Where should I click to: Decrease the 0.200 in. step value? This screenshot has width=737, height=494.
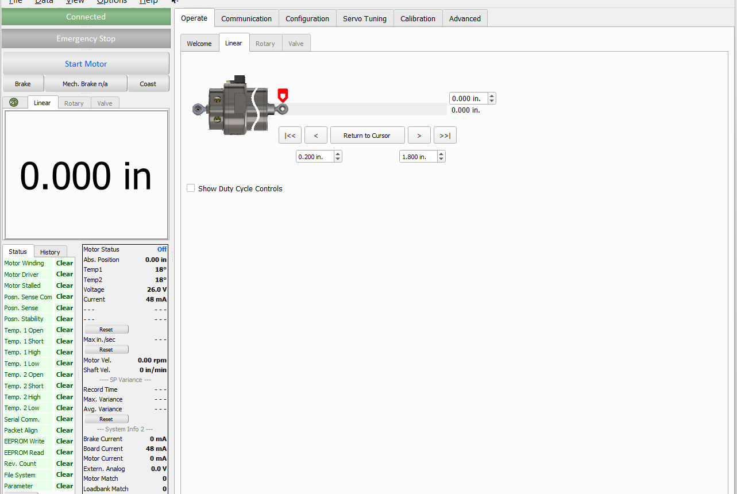(338, 159)
